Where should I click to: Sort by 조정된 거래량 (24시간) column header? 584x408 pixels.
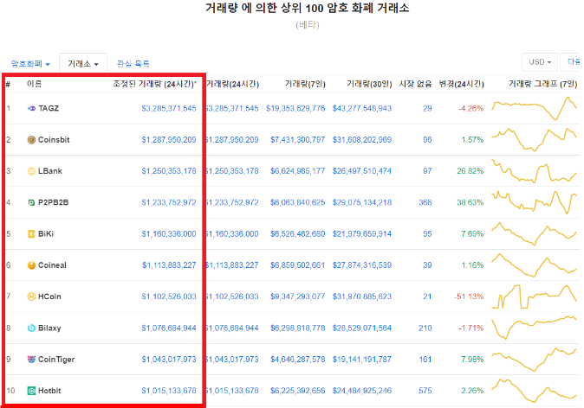(x=155, y=85)
